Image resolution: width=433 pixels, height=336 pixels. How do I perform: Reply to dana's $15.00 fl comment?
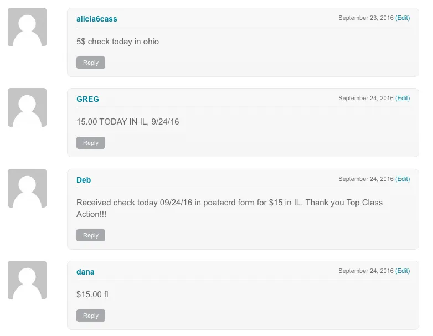(x=91, y=316)
